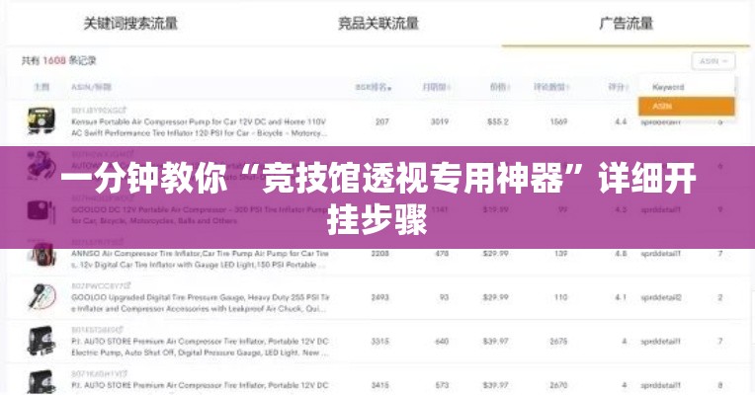Select the 广告流量 tab
Screen dimensions: 755x395
[x=626, y=23]
